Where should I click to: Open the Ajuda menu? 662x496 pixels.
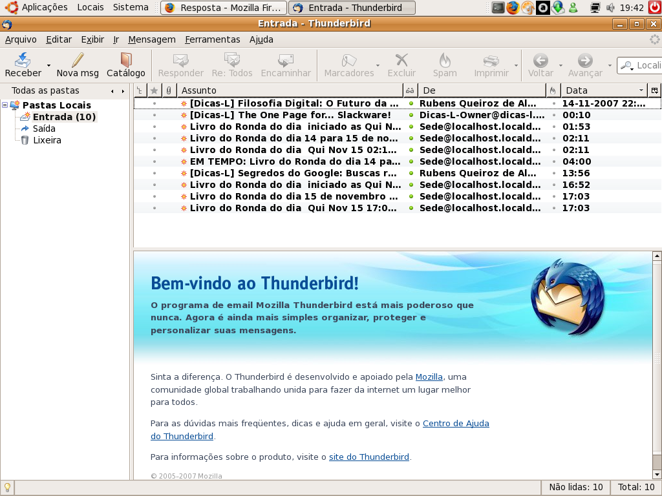point(261,39)
